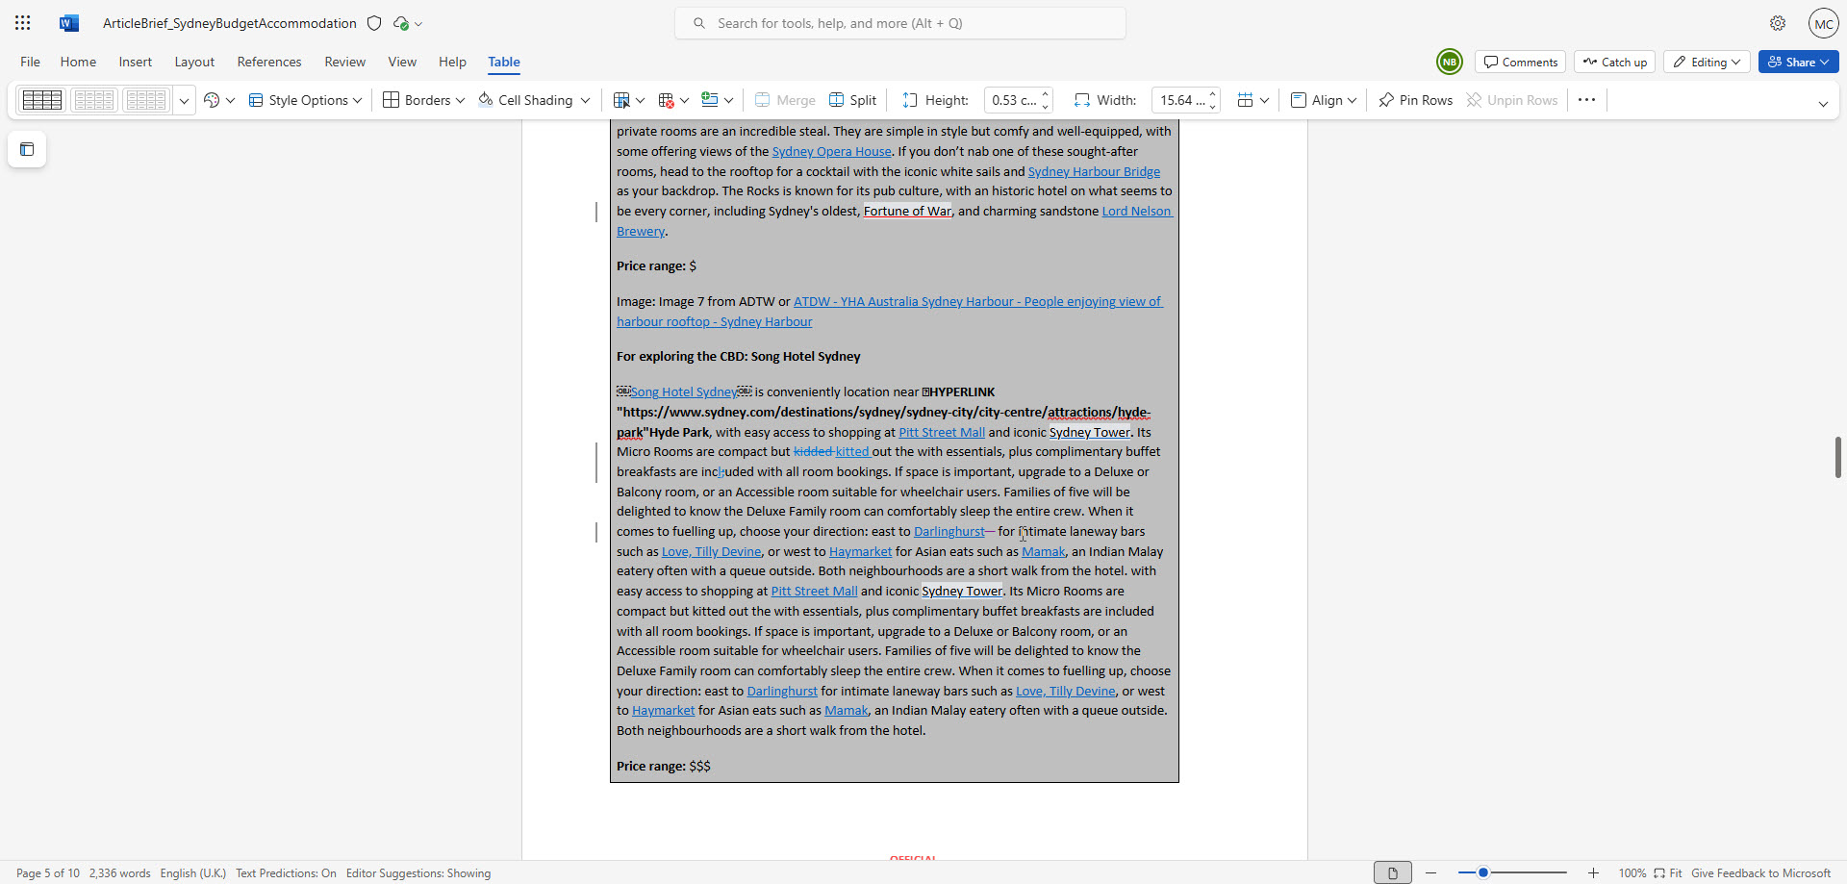Open the first Darlinghurst link
The width and height of the screenshot is (1847, 884).
[949, 531]
